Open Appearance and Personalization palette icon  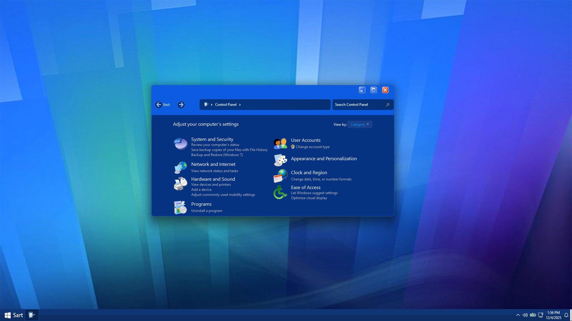pos(280,160)
